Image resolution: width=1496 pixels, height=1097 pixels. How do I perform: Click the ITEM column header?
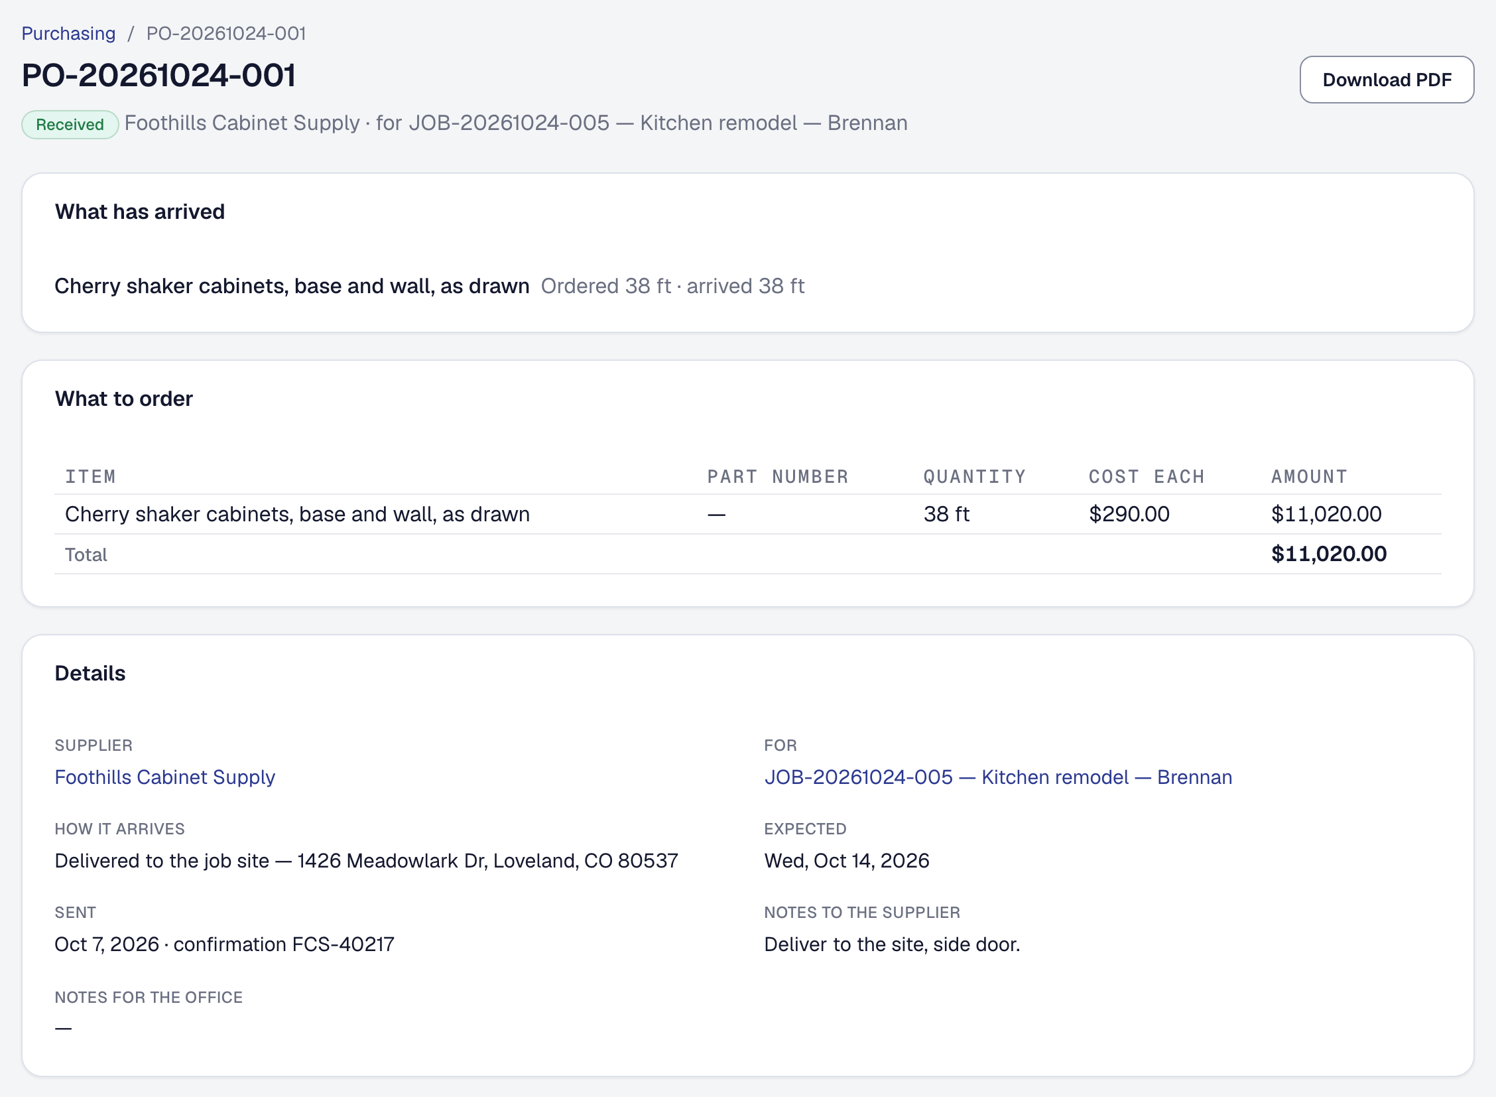tap(90, 477)
